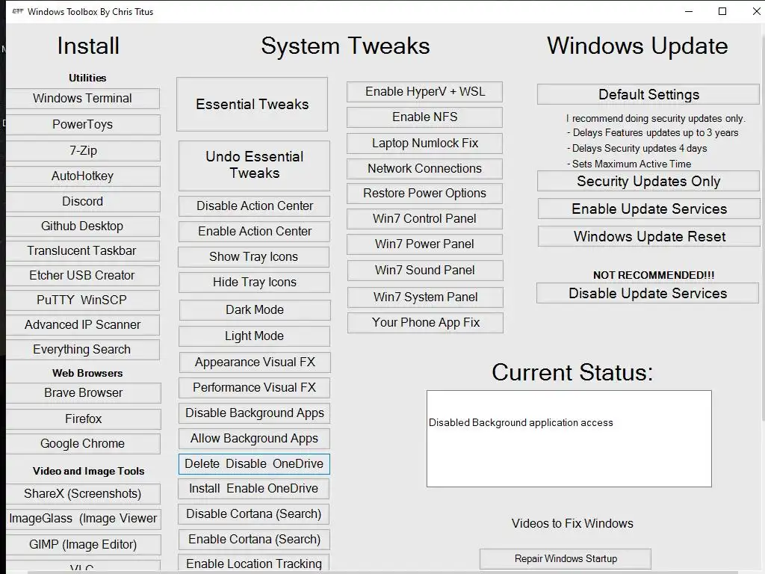Install Etcher USB Creator
This screenshot has width=765, height=574.
tap(83, 275)
